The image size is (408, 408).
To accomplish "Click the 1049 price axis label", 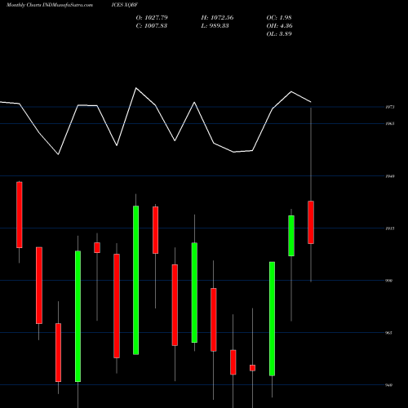I will [390, 176].
